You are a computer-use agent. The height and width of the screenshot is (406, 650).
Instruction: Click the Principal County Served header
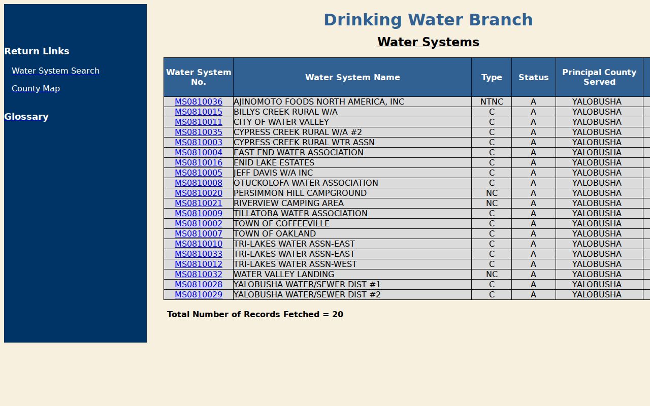[599, 77]
